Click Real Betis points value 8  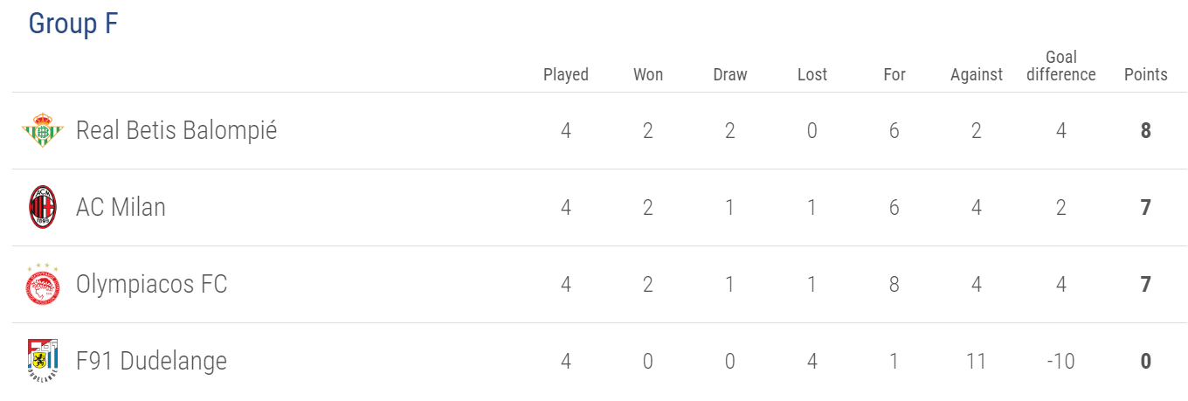pos(1146,131)
